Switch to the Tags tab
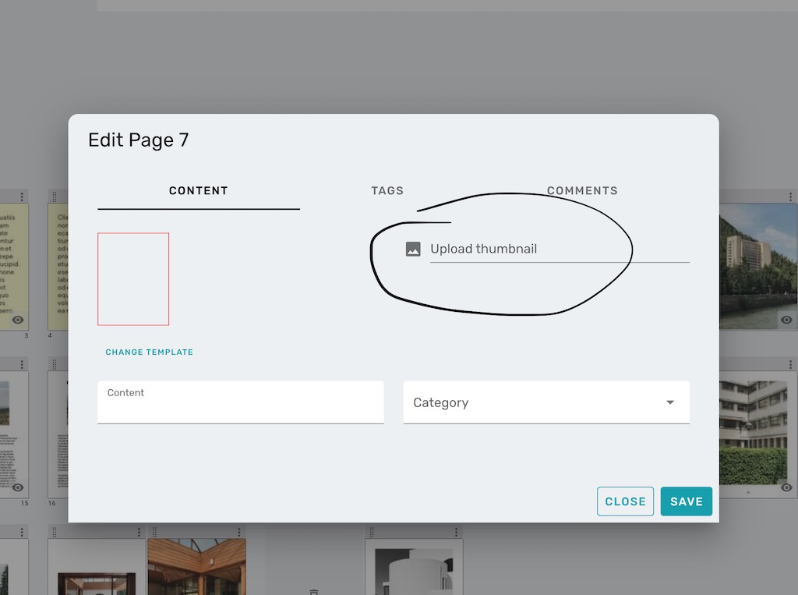Screen dimensions: 798x595 tap(387, 190)
